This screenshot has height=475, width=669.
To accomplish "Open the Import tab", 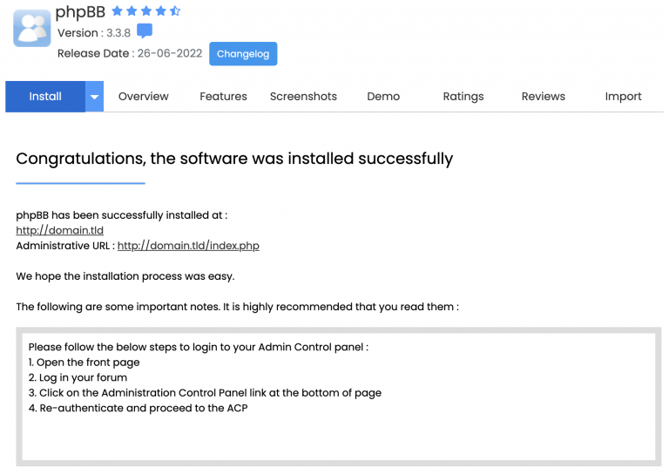I will [x=624, y=97].
